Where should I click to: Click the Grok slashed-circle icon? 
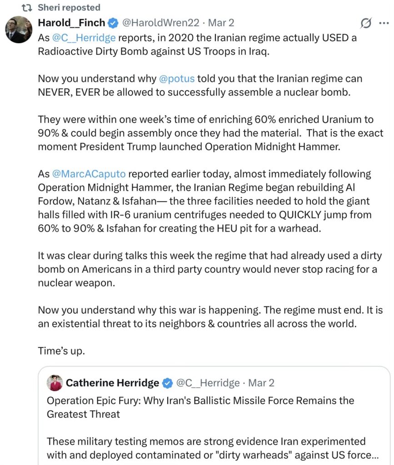pos(365,23)
